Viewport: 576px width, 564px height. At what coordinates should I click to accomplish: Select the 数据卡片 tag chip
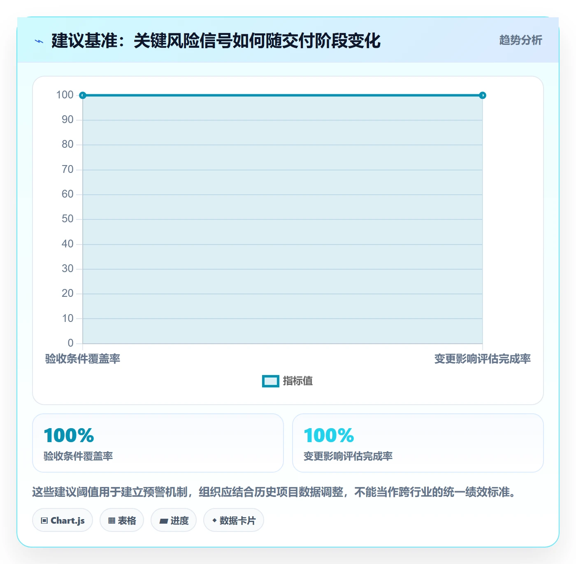pyautogui.click(x=234, y=520)
